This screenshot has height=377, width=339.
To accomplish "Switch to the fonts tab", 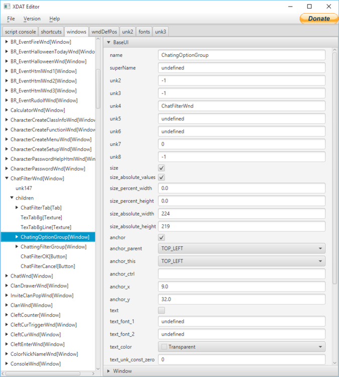I will pyautogui.click(x=144, y=32).
